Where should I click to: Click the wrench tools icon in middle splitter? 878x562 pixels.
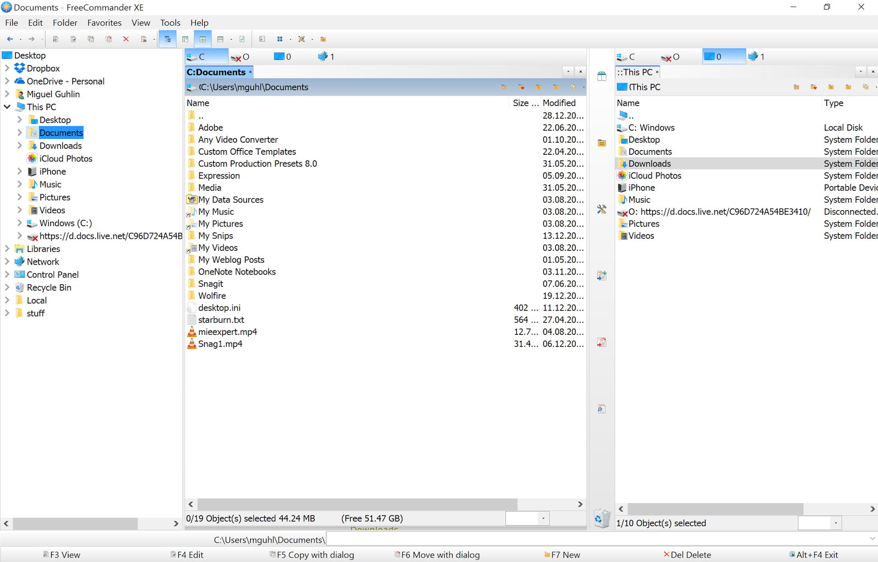(602, 209)
